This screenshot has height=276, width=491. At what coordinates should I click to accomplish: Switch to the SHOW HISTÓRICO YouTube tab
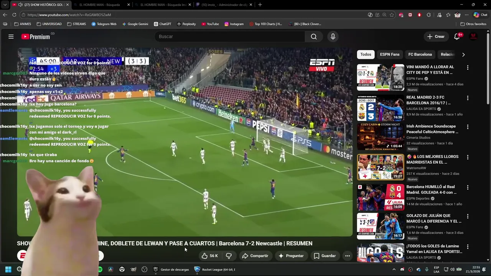tap(40, 5)
